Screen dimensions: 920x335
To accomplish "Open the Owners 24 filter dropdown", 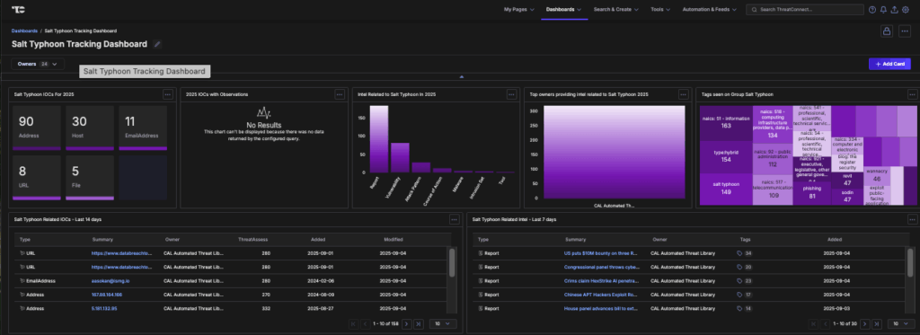I will 38,64.
